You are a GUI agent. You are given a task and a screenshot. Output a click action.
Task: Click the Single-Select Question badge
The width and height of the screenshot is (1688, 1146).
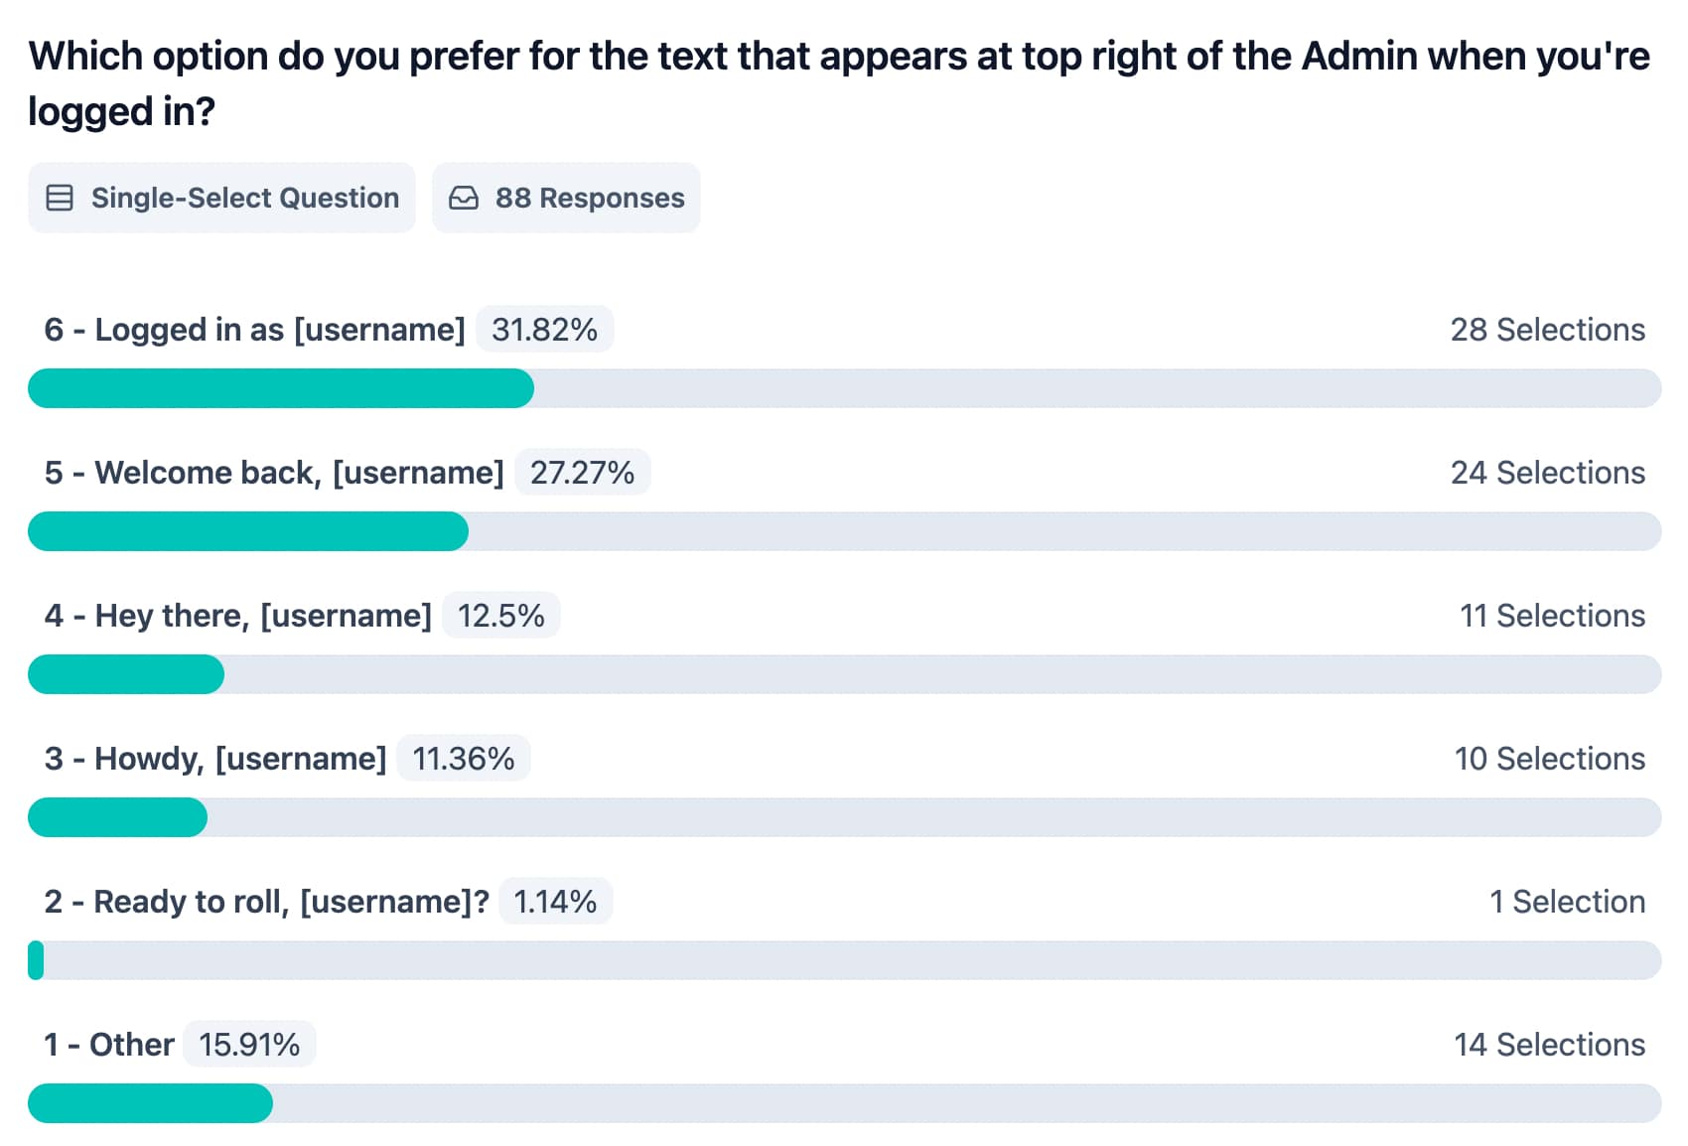pyautogui.click(x=222, y=198)
